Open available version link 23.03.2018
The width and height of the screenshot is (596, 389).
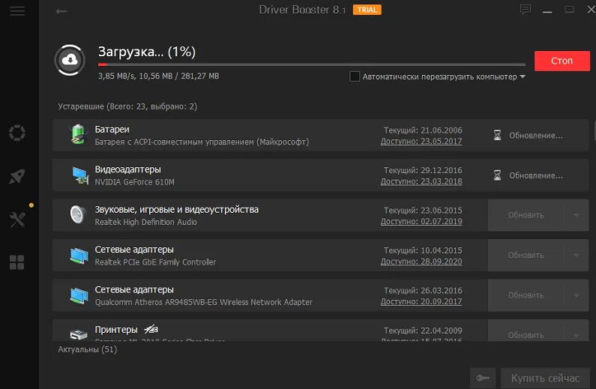coord(421,181)
